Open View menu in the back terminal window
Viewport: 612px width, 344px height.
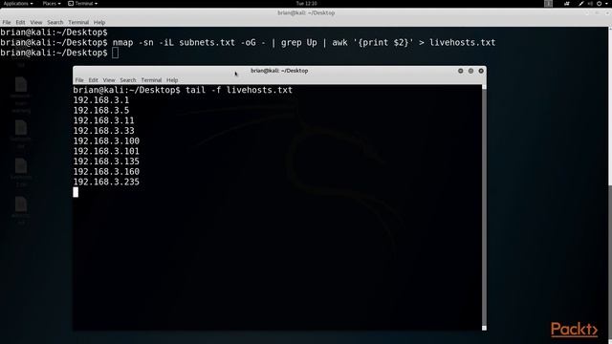(36, 23)
